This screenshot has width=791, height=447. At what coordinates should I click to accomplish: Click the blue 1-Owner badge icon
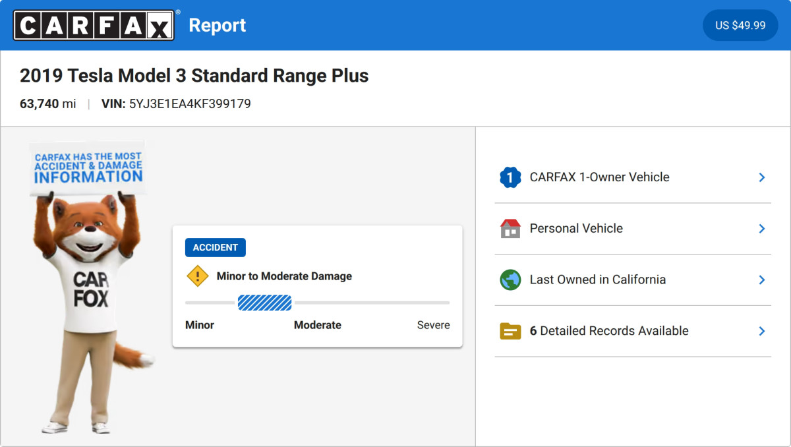(x=510, y=177)
